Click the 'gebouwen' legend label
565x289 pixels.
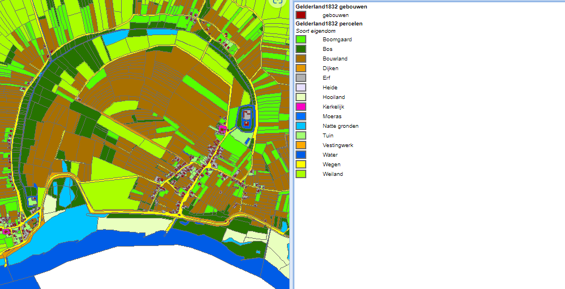[x=336, y=15]
